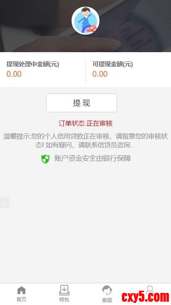
Task: Click the 订单状态:正在审核 status text
Action: pyautogui.click(x=86, y=124)
